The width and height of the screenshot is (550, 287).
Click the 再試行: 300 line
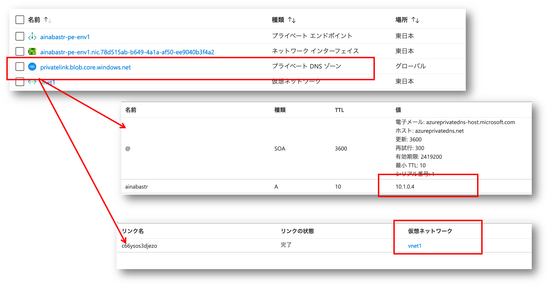click(x=410, y=148)
